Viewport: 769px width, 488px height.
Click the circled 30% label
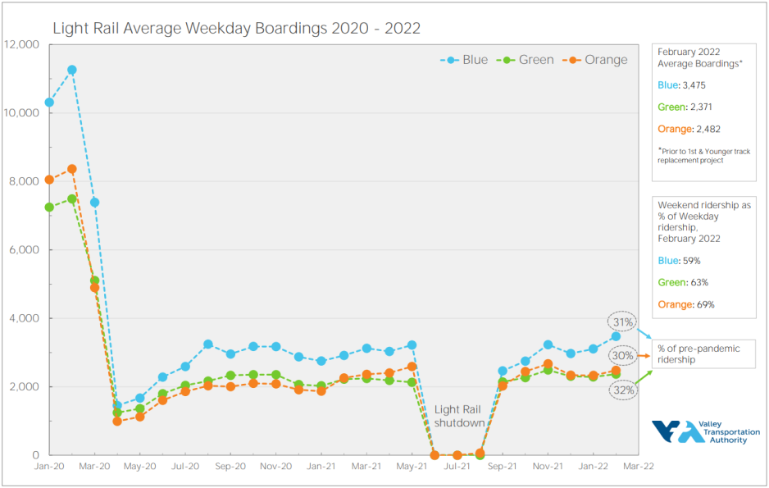tap(622, 356)
